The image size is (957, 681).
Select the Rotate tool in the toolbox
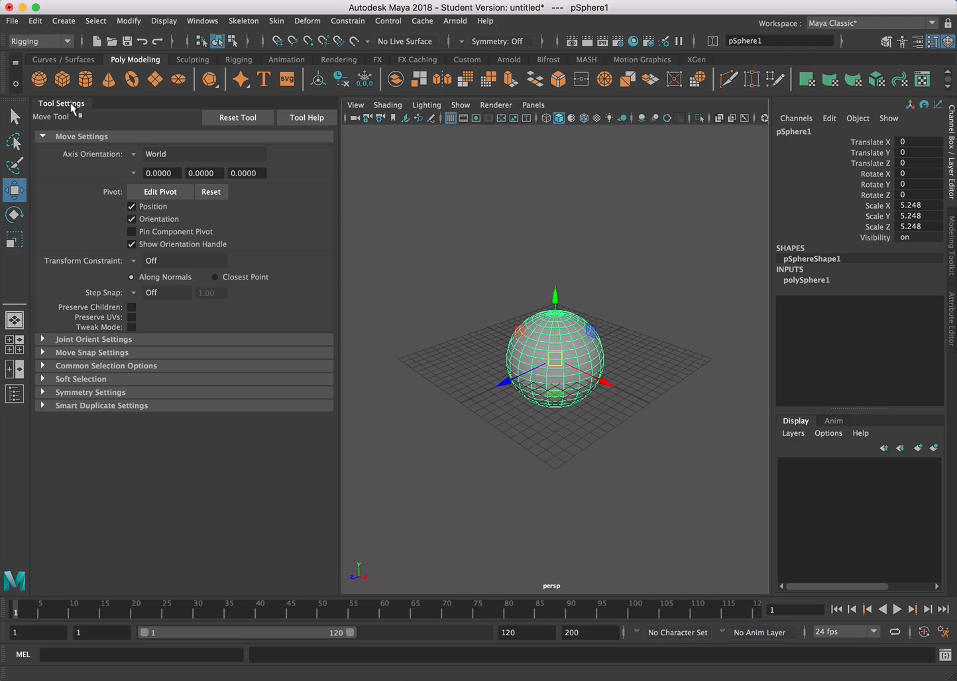pos(14,215)
